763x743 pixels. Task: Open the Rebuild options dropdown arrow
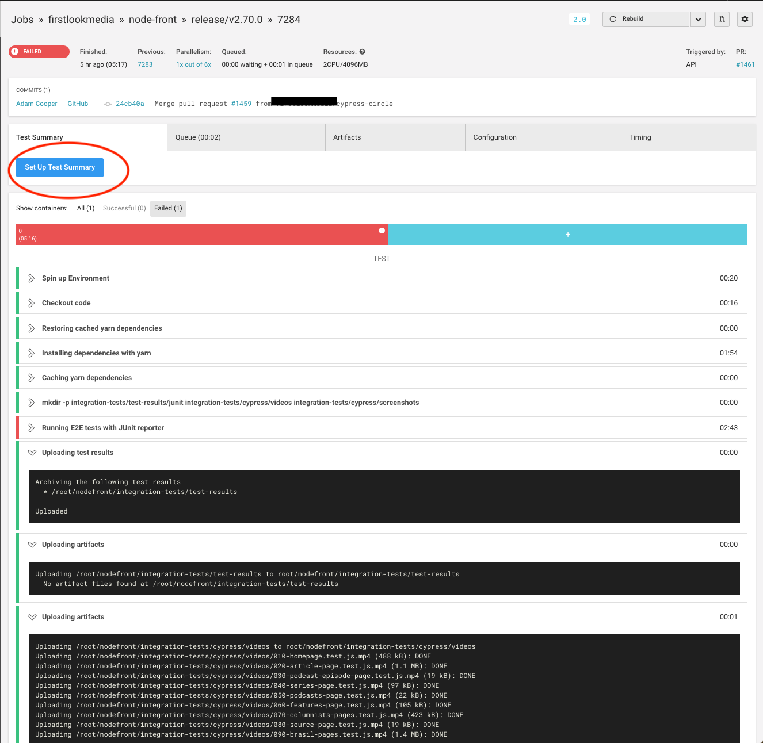click(698, 19)
